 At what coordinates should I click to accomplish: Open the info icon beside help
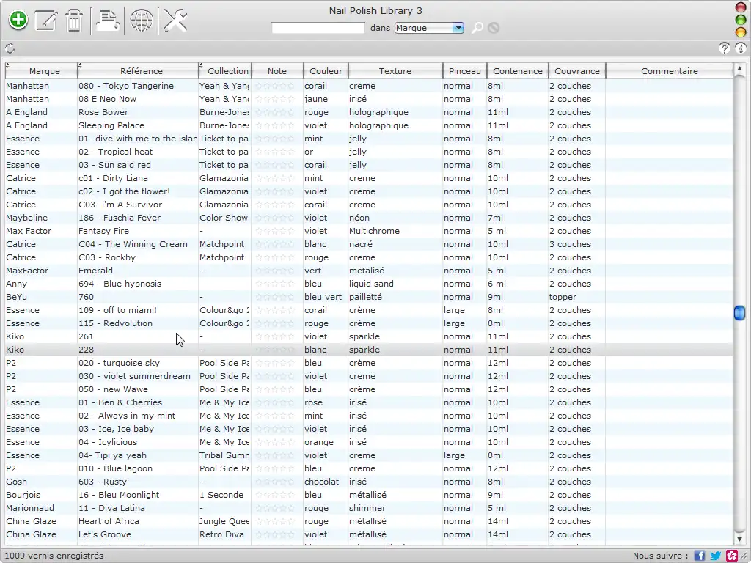coord(741,48)
